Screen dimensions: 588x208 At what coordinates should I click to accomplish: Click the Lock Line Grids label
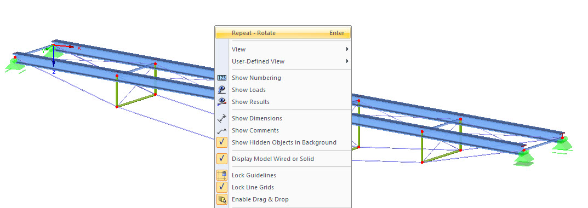point(253,187)
